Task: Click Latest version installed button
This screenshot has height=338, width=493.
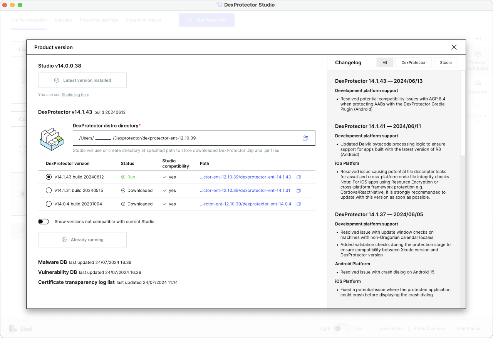Action: point(82,80)
